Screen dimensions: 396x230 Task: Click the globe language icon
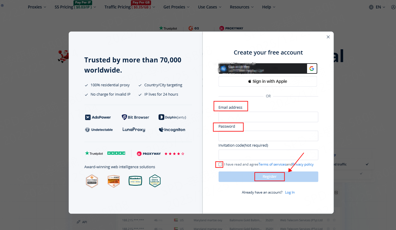pyautogui.click(x=371, y=7)
